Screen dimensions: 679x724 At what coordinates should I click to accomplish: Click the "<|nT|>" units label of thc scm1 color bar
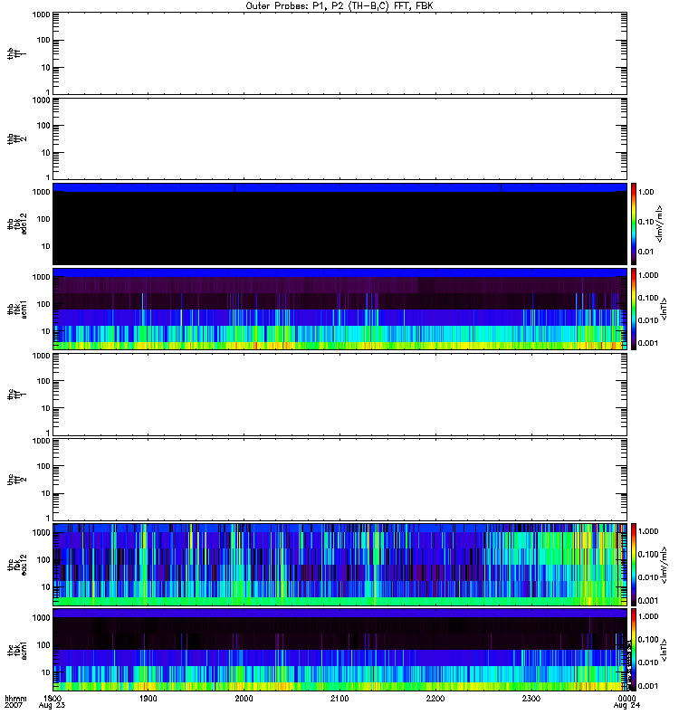click(x=664, y=650)
